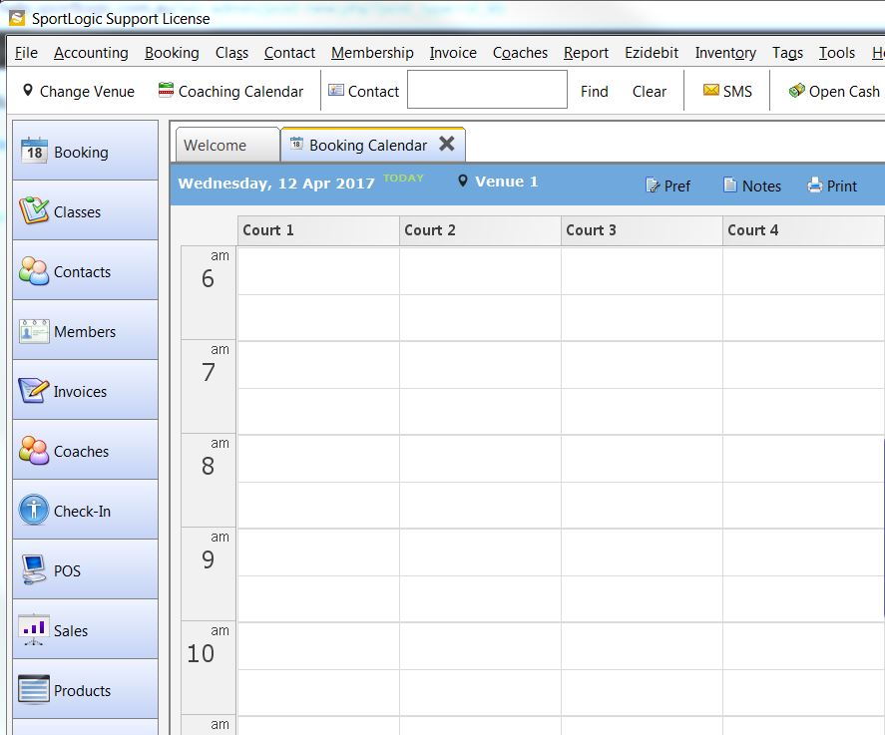Screen dimensions: 885x735
Task: Open the Contact menu
Action: 289,53
